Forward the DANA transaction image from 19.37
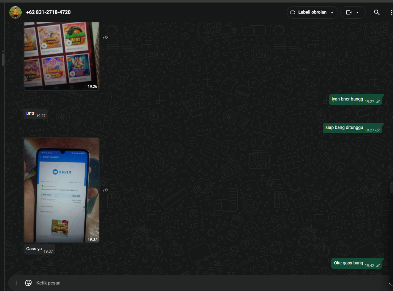 pyautogui.click(x=105, y=190)
